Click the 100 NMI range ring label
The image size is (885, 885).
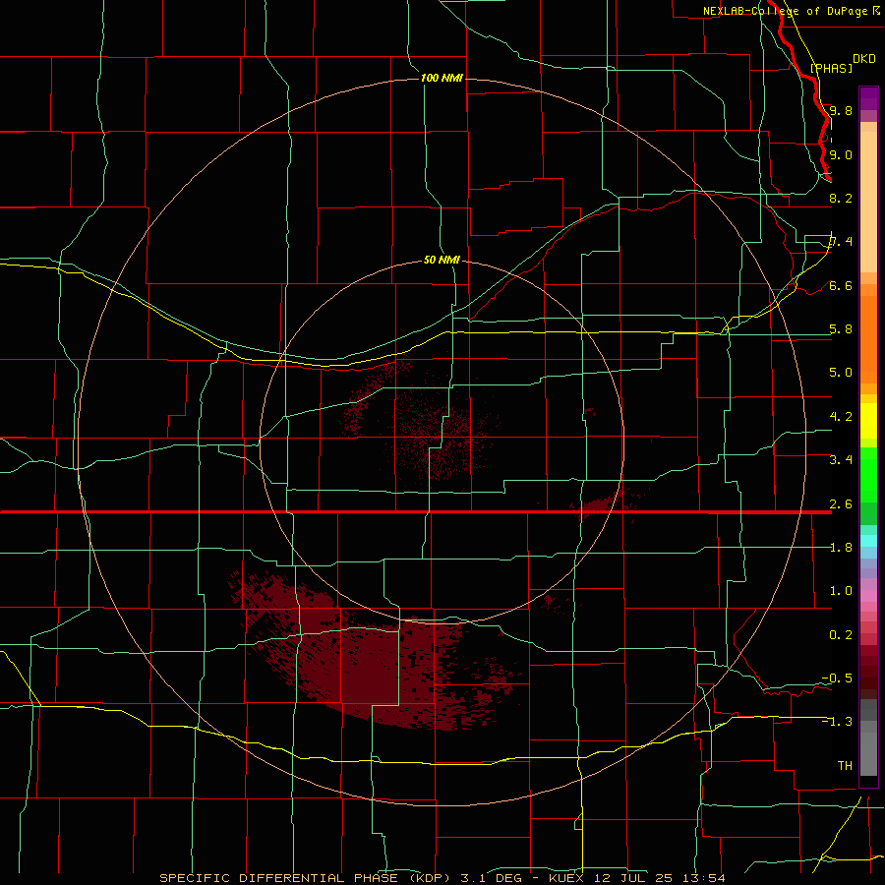(x=442, y=78)
